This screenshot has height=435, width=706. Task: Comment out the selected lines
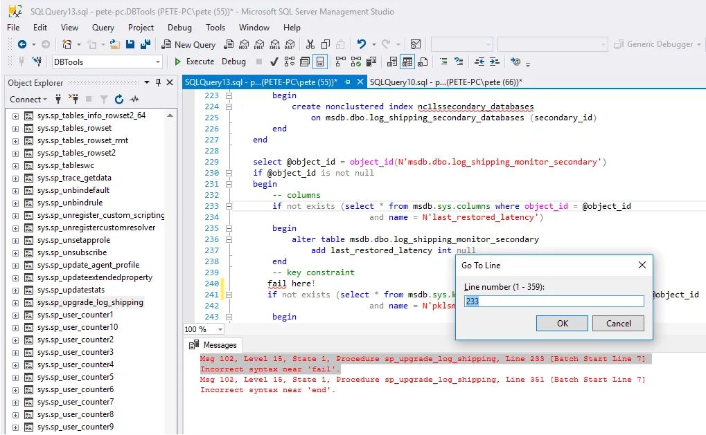(443, 62)
